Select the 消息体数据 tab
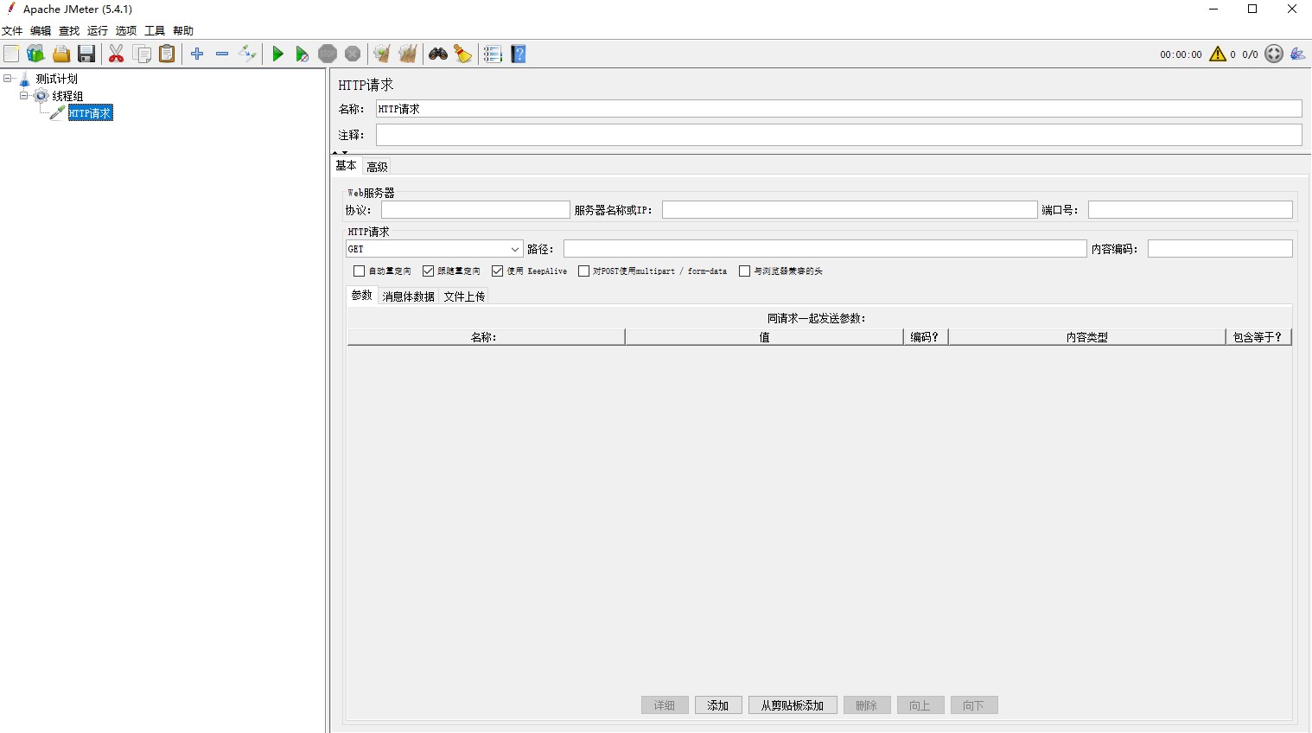The height and width of the screenshot is (733, 1312). click(409, 296)
